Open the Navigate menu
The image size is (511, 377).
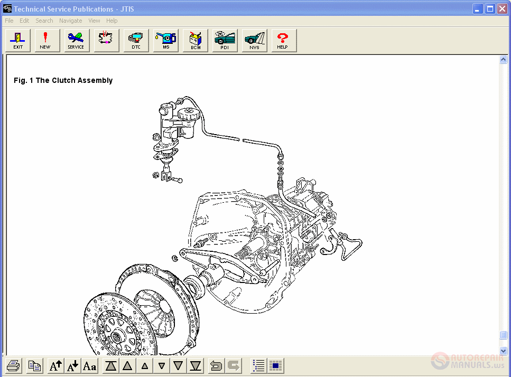pos(70,21)
